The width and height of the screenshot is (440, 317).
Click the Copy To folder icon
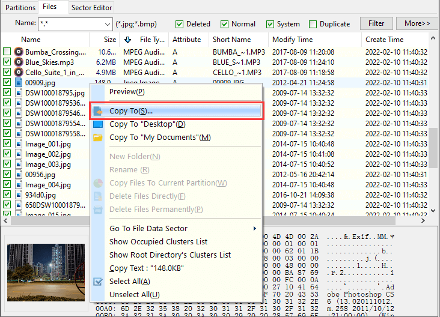click(98, 111)
